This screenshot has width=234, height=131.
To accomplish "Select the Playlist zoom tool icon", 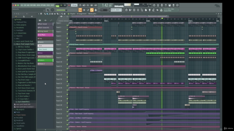I will click(x=62, y=14).
